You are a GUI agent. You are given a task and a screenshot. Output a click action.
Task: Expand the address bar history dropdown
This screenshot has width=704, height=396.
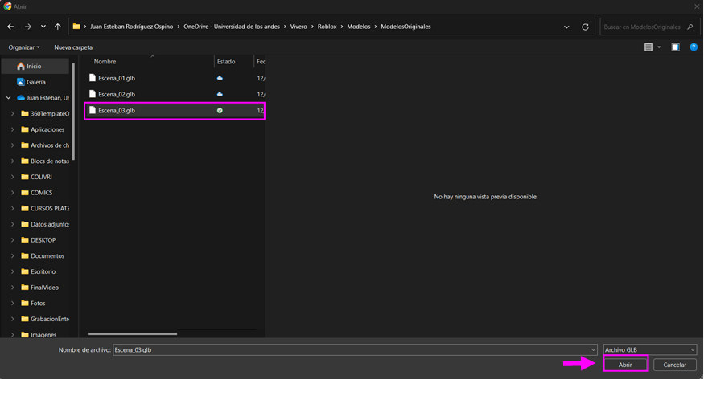[x=566, y=27]
